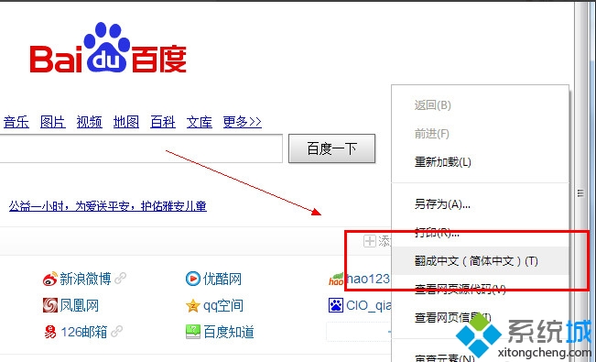Open the qq空间 site link

pos(223,305)
